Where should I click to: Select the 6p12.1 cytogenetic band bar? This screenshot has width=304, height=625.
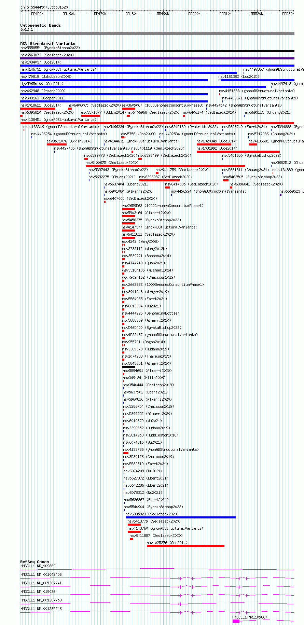(x=157, y=33)
